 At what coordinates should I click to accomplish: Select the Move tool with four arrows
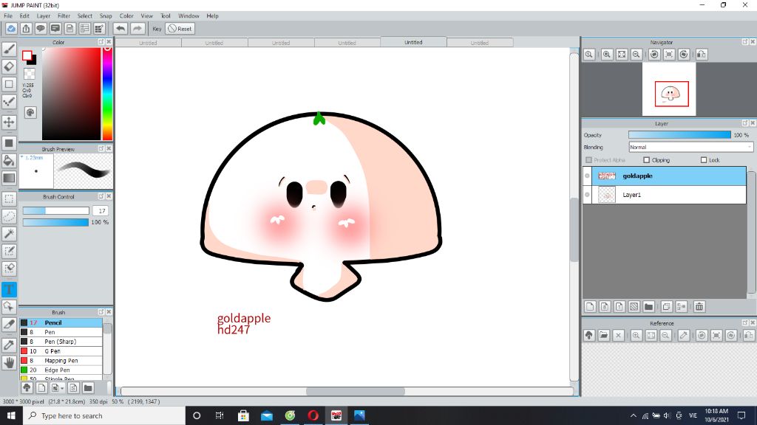point(9,122)
